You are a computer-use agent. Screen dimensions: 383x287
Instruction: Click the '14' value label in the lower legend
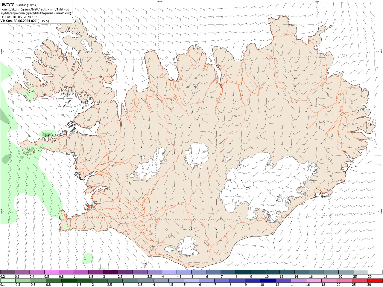coord(293,285)
